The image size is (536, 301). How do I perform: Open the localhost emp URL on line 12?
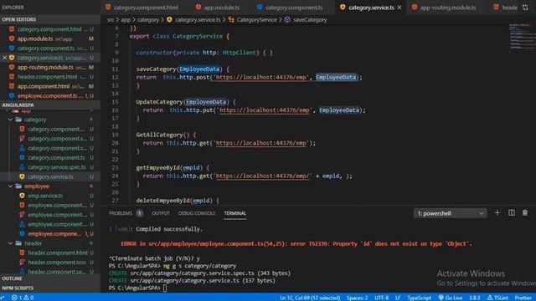pos(260,78)
